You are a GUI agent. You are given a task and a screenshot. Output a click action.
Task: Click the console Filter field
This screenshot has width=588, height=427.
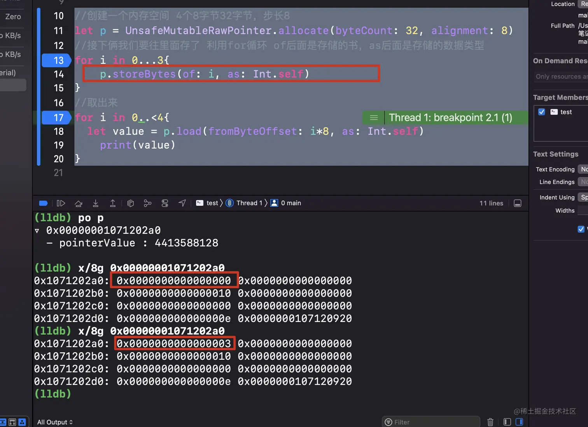[431, 422]
